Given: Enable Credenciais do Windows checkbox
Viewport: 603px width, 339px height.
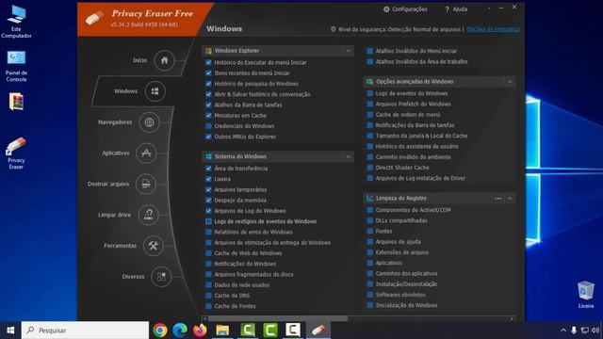Looking at the screenshot, I should coord(209,126).
